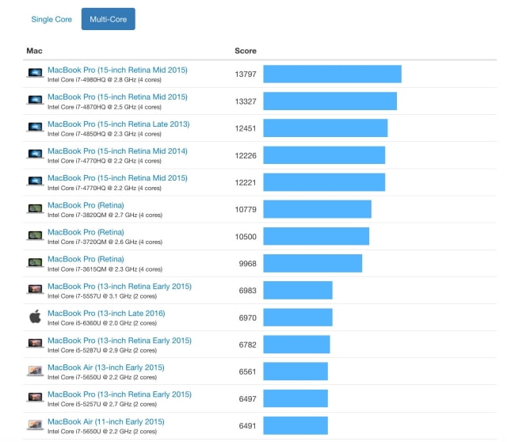Open the MacBook Pro 15-inch Retina Late 2013 link
The height and width of the screenshot is (442, 507).
[118, 124]
